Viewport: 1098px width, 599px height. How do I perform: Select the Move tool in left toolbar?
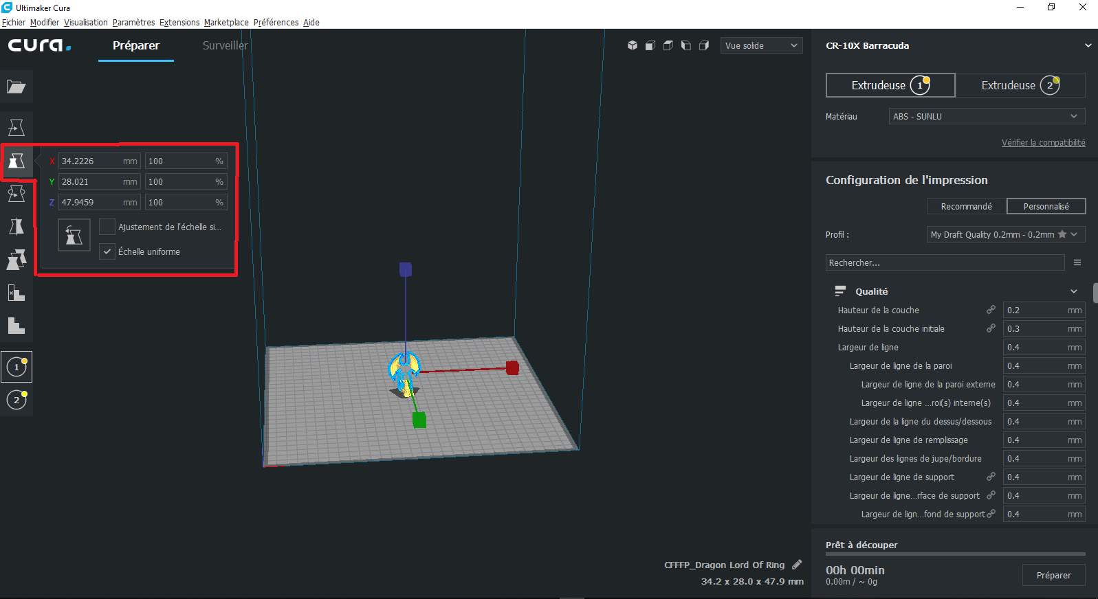click(x=17, y=128)
